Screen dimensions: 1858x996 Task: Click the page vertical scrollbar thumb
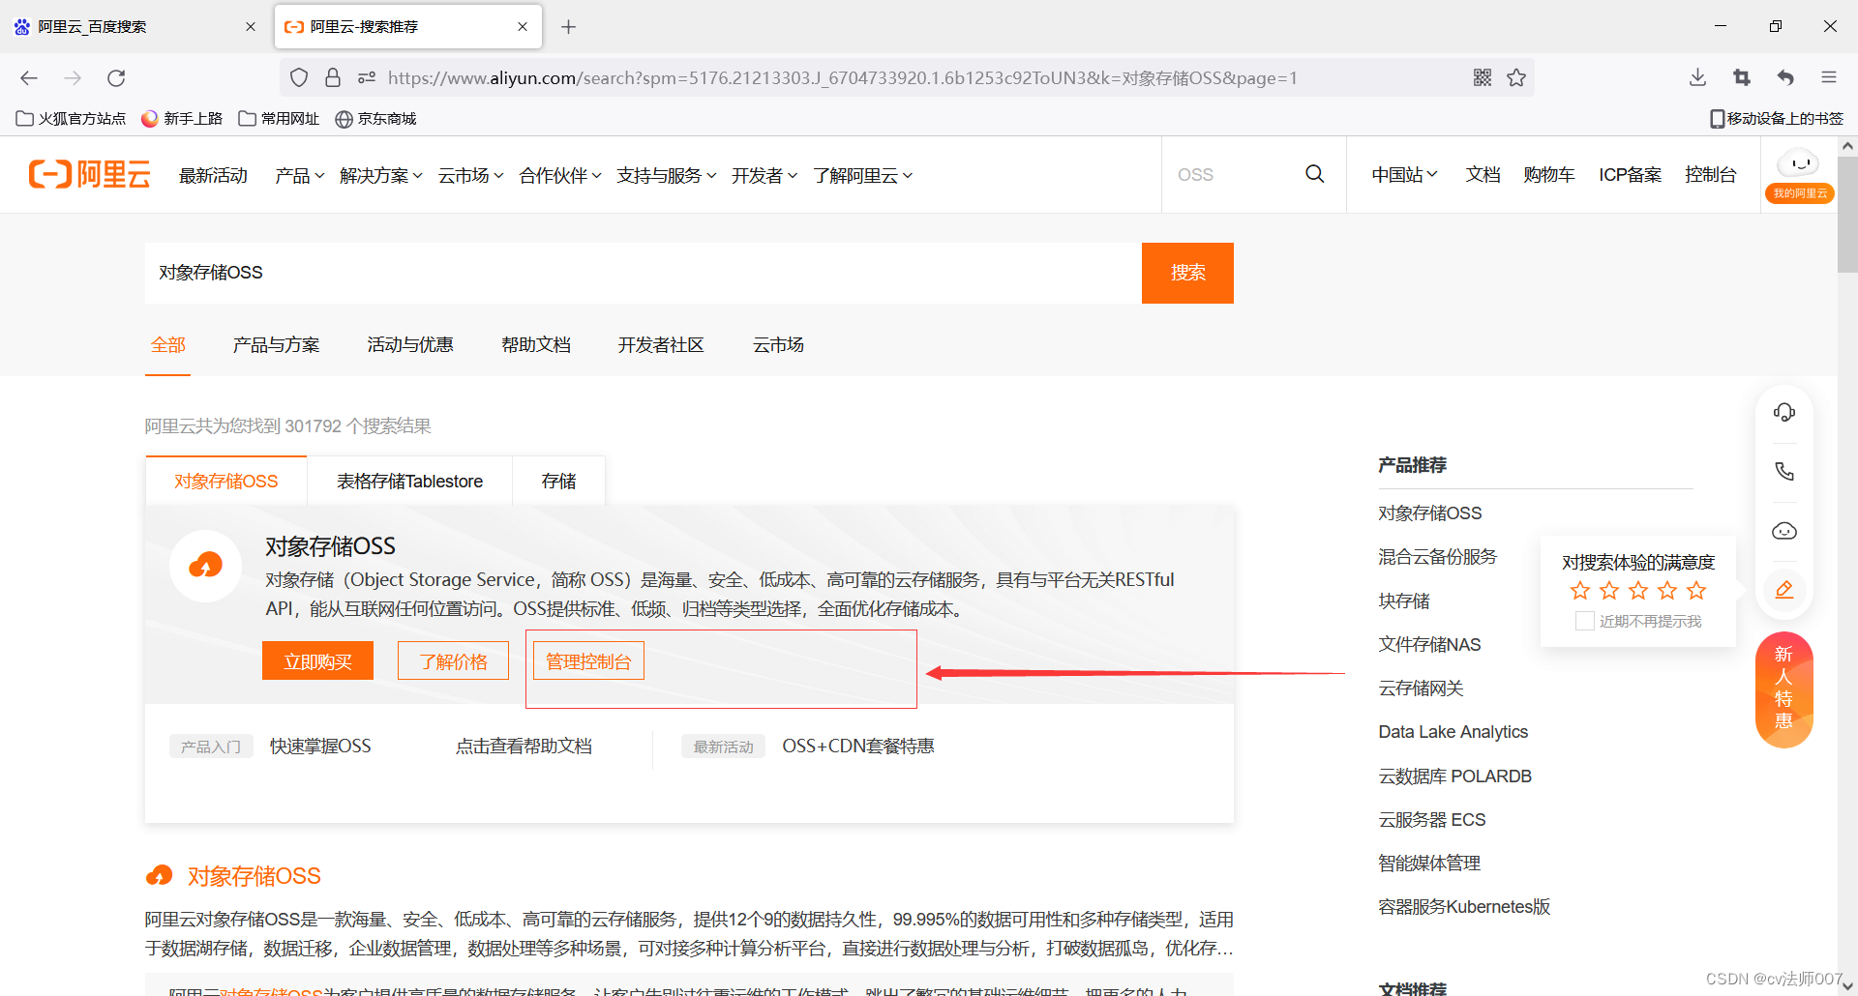pos(1847,215)
